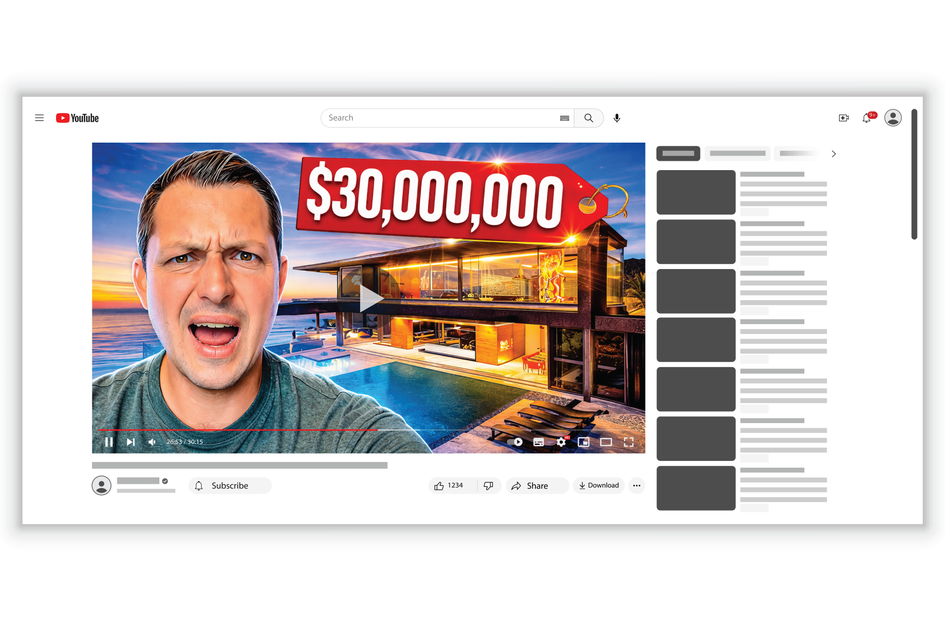Viewport: 945px width, 630px height.
Task: Open the miniplayer from player controls
Action: point(583,442)
